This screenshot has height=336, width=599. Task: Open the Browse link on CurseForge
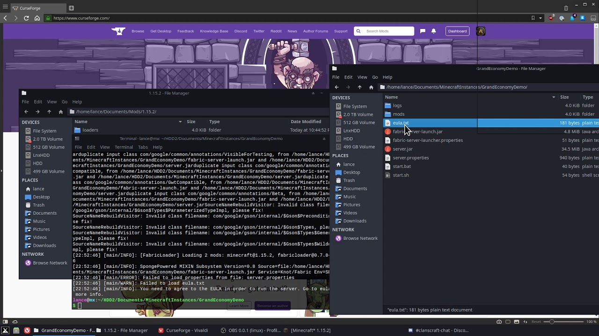coord(138,31)
